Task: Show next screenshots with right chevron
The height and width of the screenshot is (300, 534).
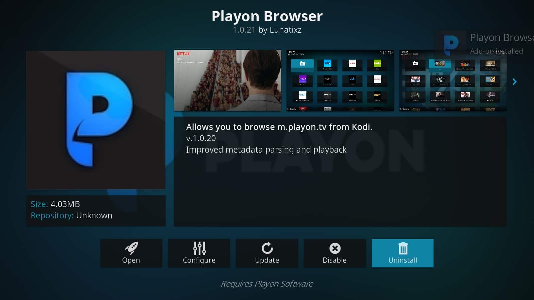Action: [x=514, y=82]
